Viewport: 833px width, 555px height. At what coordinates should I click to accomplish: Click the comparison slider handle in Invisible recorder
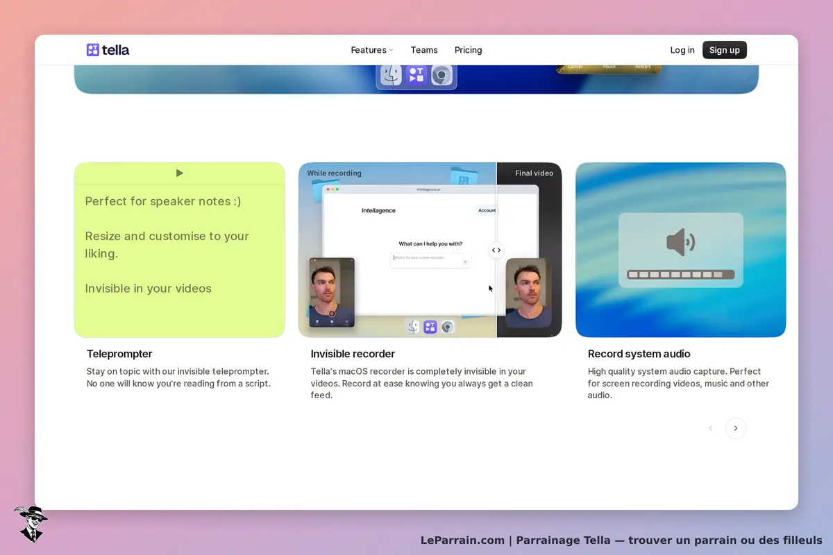[x=496, y=250]
